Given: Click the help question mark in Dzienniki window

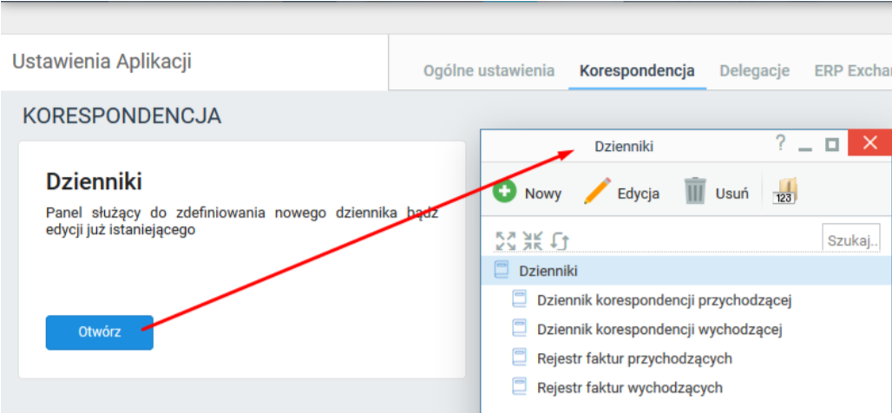Looking at the screenshot, I should (781, 143).
